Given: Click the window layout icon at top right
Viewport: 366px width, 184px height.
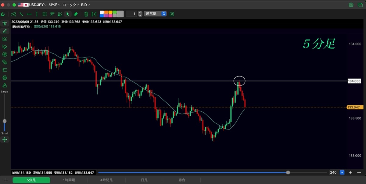Looking at the screenshot, I should (360, 5).
